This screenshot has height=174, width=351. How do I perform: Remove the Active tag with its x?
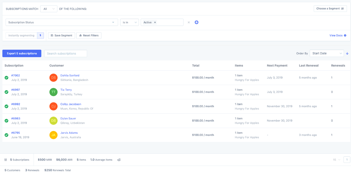[155, 22]
